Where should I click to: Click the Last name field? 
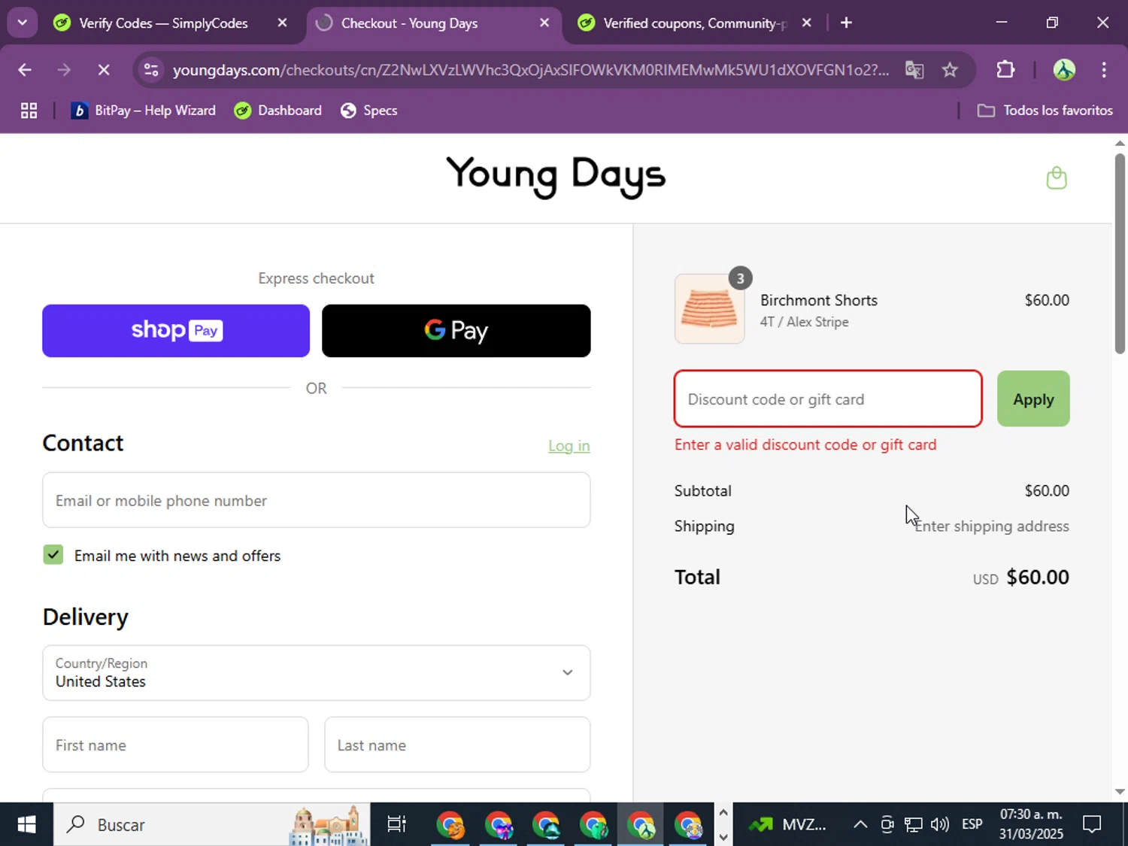point(457,744)
